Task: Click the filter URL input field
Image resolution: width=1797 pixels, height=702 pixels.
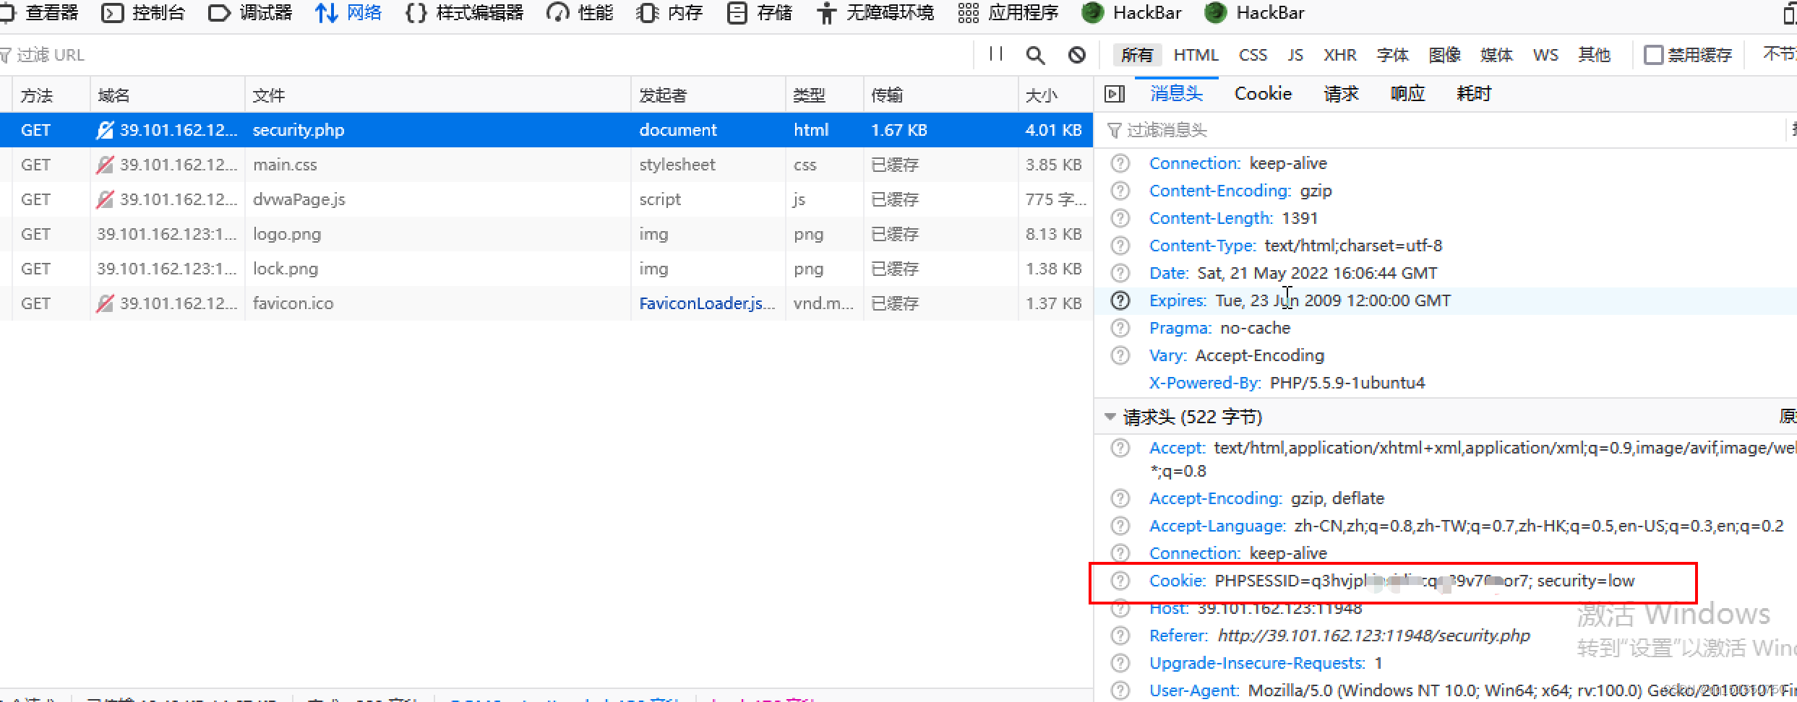Action: [484, 55]
